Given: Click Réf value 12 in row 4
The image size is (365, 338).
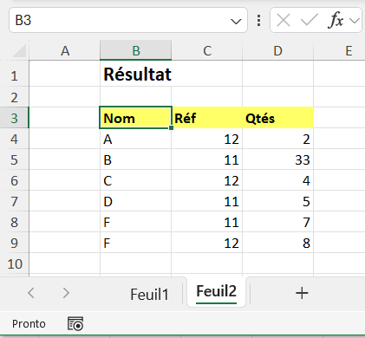Looking at the screenshot, I should [x=207, y=139].
